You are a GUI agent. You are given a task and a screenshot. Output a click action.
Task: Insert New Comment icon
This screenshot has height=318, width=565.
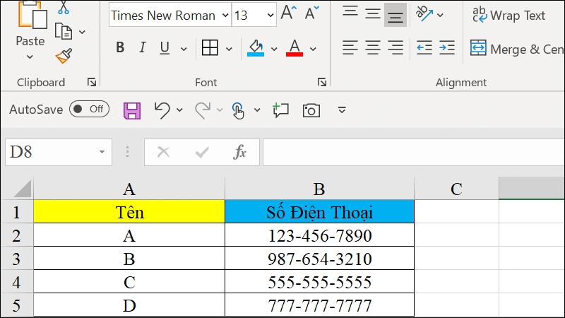tap(280, 110)
